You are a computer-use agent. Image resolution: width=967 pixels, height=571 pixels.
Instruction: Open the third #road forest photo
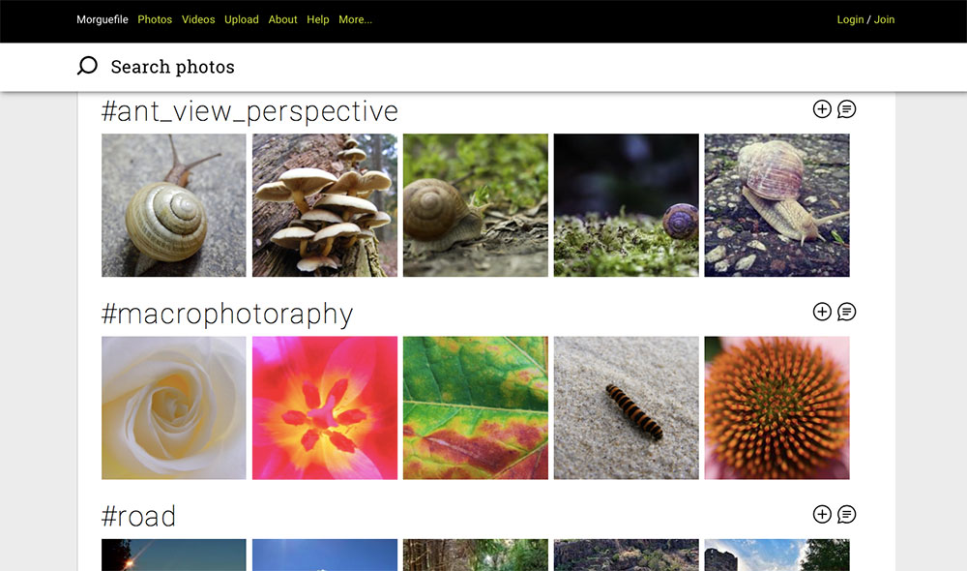[x=476, y=555]
